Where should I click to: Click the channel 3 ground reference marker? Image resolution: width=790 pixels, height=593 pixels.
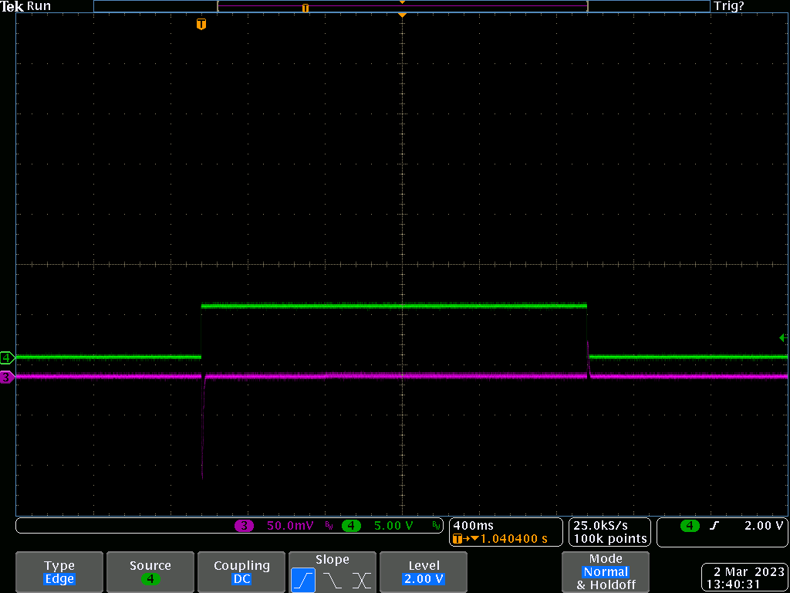pyautogui.click(x=7, y=377)
